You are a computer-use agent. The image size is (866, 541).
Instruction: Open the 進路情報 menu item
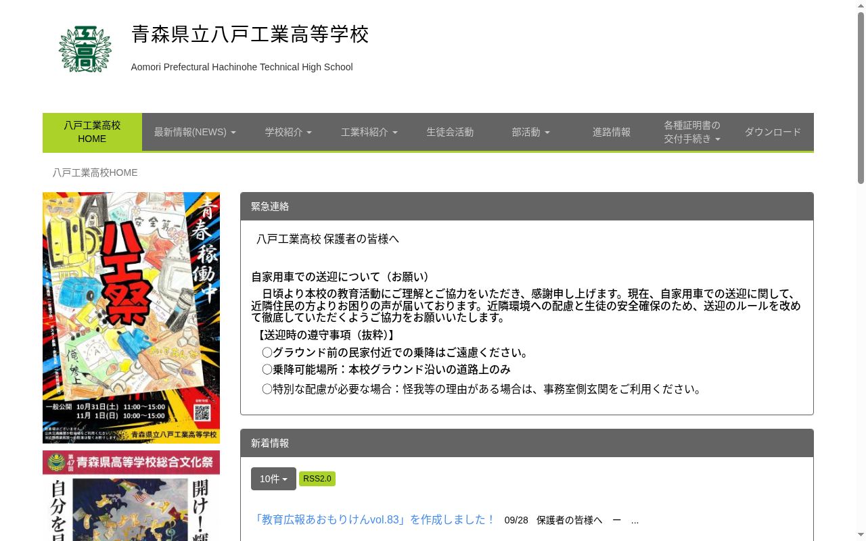(612, 132)
